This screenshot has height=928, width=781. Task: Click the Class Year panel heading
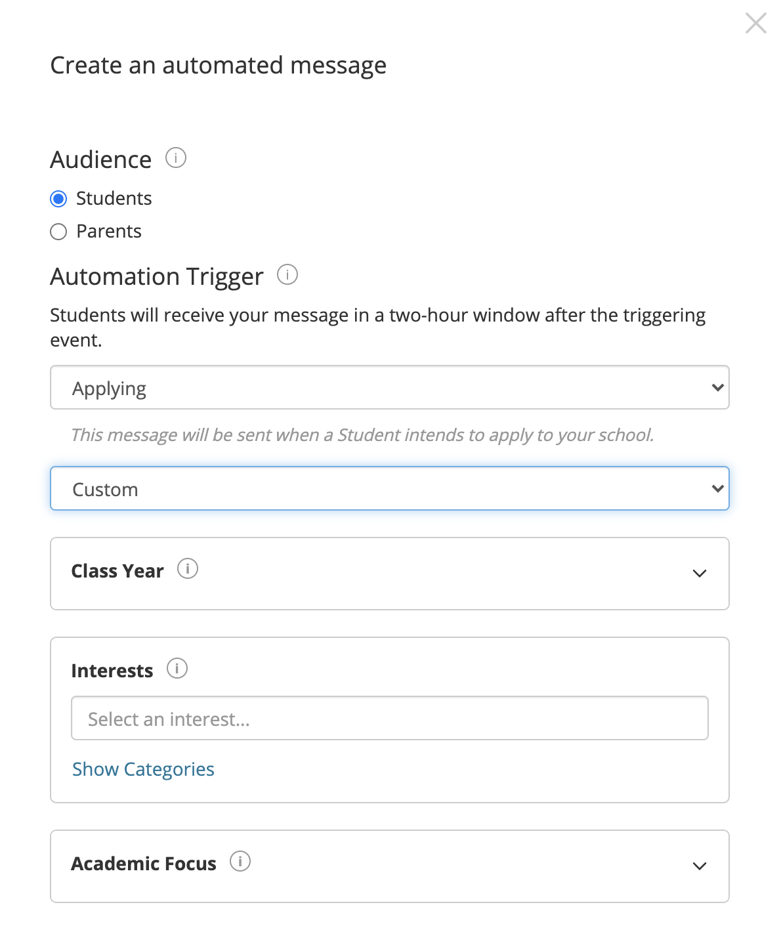point(117,571)
